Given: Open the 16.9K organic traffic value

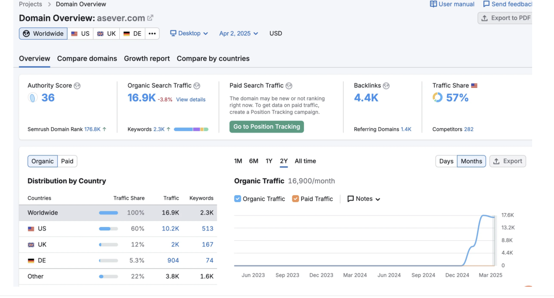Looking at the screenshot, I should coord(141,98).
